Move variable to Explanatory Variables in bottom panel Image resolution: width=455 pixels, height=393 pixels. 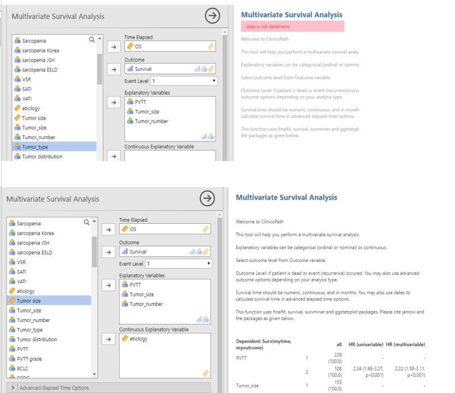[x=109, y=285]
